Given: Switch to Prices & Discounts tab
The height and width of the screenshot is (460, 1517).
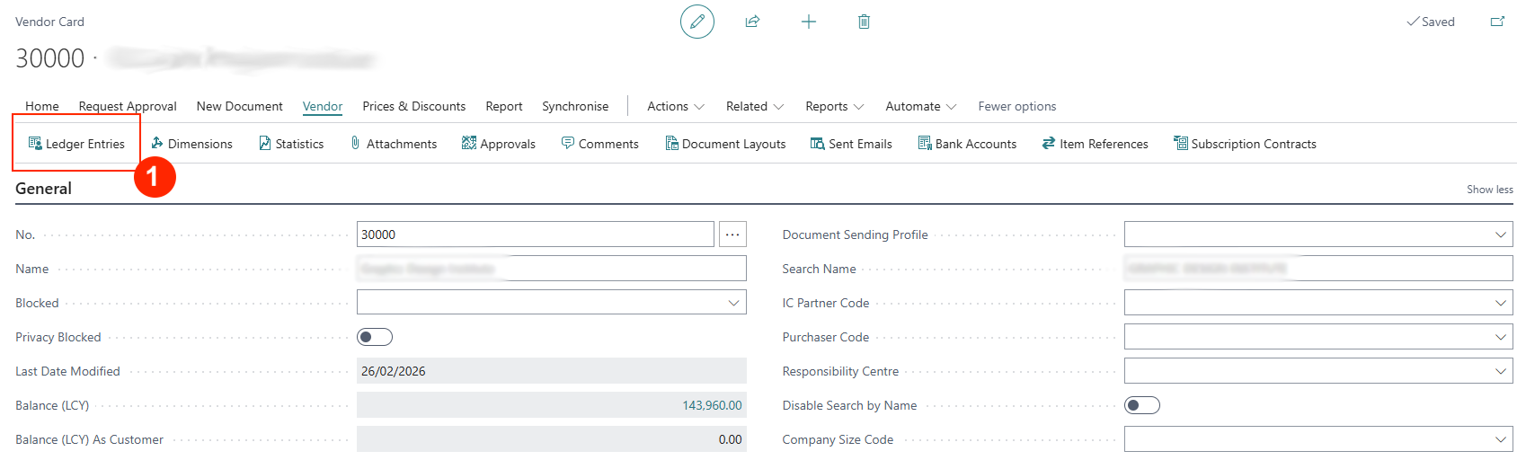Looking at the screenshot, I should 413,106.
